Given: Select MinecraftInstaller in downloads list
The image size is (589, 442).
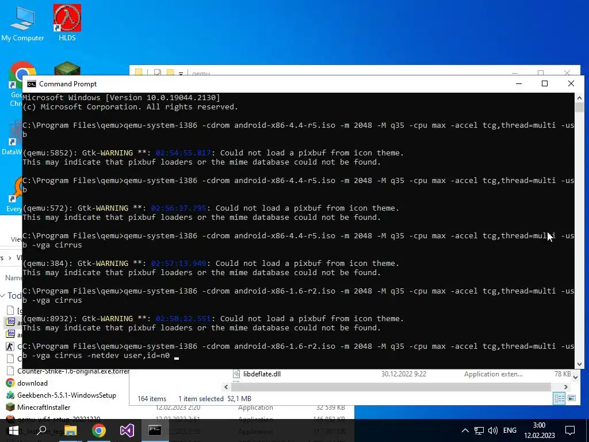Looking at the screenshot, I should (x=44, y=407).
